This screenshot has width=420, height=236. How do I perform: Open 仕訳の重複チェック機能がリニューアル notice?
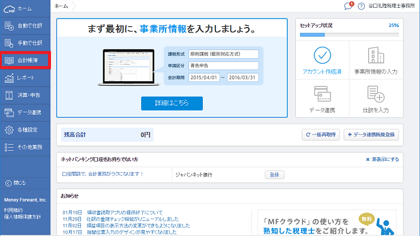(133, 219)
